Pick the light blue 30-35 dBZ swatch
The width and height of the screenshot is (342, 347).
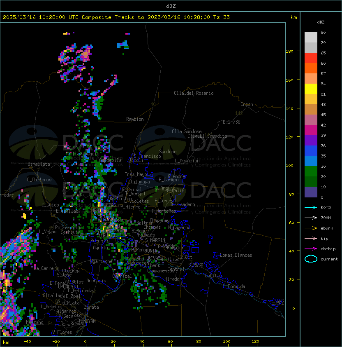(x=311, y=161)
